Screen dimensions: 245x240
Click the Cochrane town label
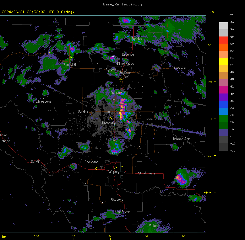click(92, 162)
